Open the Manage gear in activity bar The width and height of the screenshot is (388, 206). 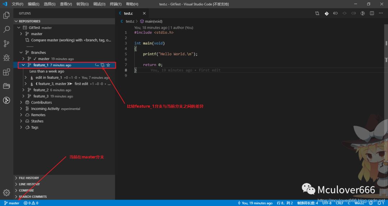pyautogui.click(x=6, y=192)
